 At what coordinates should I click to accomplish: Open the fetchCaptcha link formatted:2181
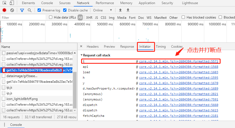179,116
